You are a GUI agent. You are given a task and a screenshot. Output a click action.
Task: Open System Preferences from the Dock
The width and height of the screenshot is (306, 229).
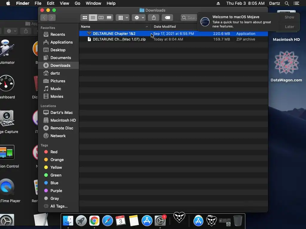coord(160,221)
